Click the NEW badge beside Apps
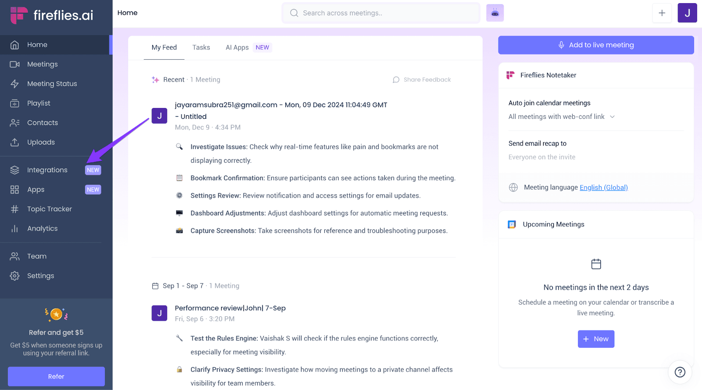Screen dimensions: 702x390 pos(93,190)
